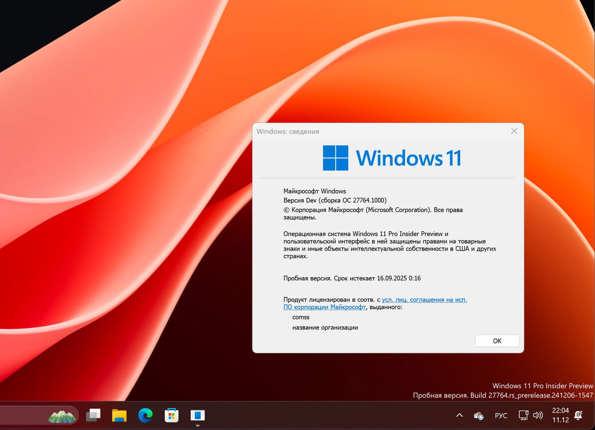Screen dimensions: 595x430
Task: Expand the hidden tray icons chevron
Action: pos(459,415)
